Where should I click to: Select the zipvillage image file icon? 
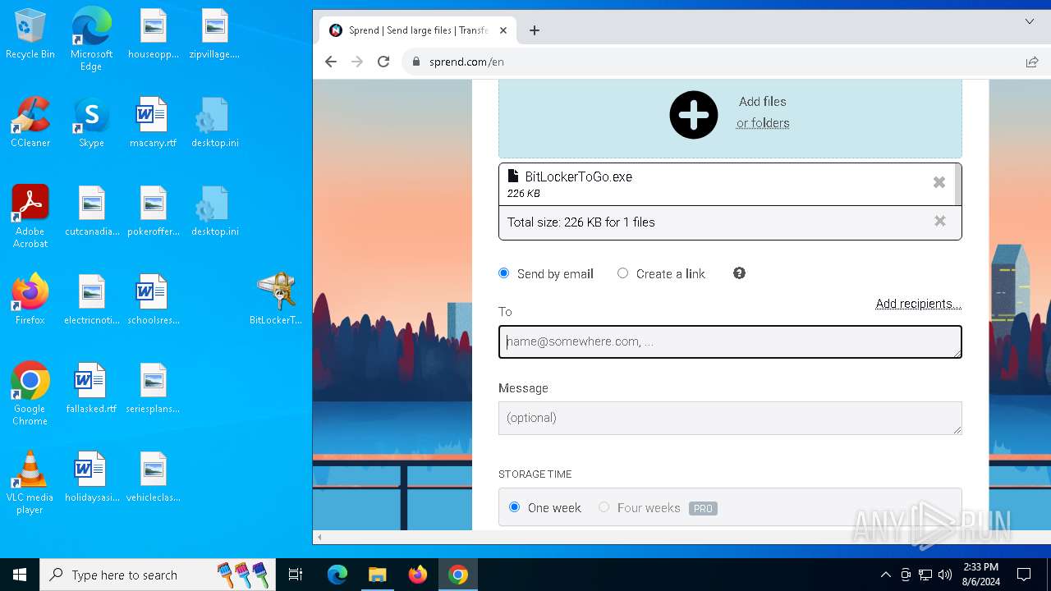(x=214, y=34)
